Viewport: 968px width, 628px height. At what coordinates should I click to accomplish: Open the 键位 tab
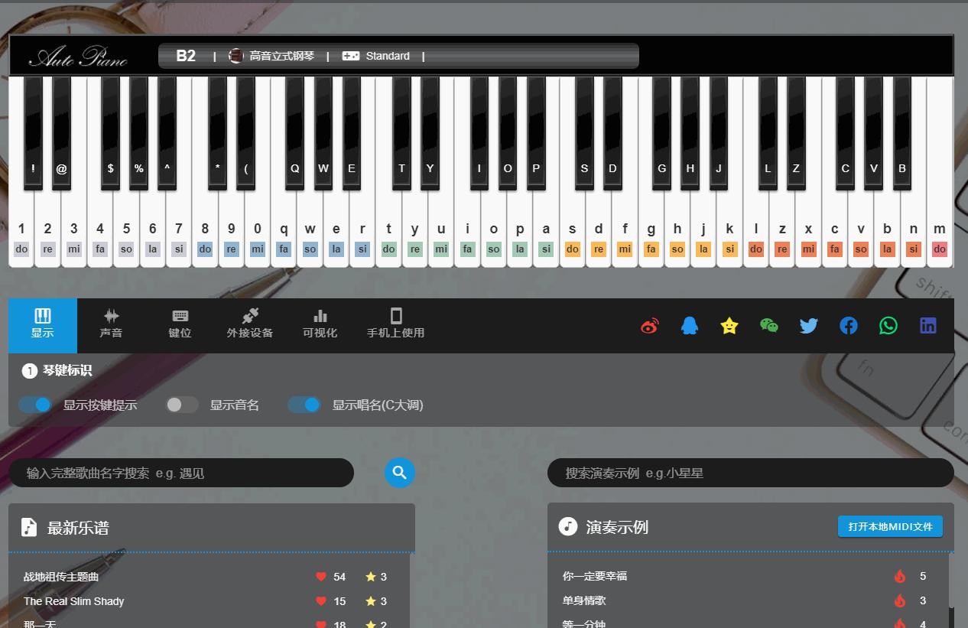click(x=180, y=324)
